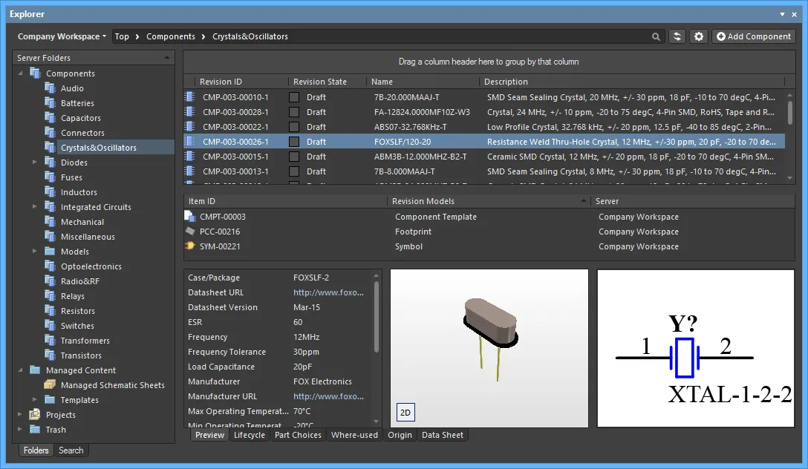Click the Projects folder icon

pos(35,415)
